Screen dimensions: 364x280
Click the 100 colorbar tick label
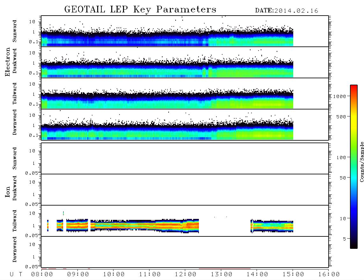click(x=341, y=157)
